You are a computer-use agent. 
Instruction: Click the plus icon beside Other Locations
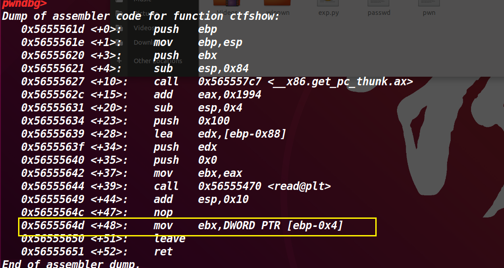point(119,60)
